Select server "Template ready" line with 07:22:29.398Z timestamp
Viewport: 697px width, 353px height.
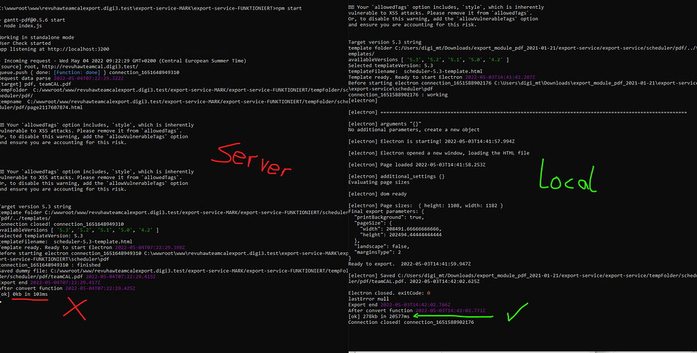click(x=93, y=248)
